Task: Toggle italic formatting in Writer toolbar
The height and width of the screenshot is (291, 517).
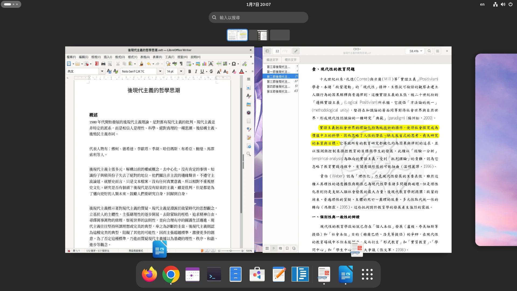Action: [196, 71]
